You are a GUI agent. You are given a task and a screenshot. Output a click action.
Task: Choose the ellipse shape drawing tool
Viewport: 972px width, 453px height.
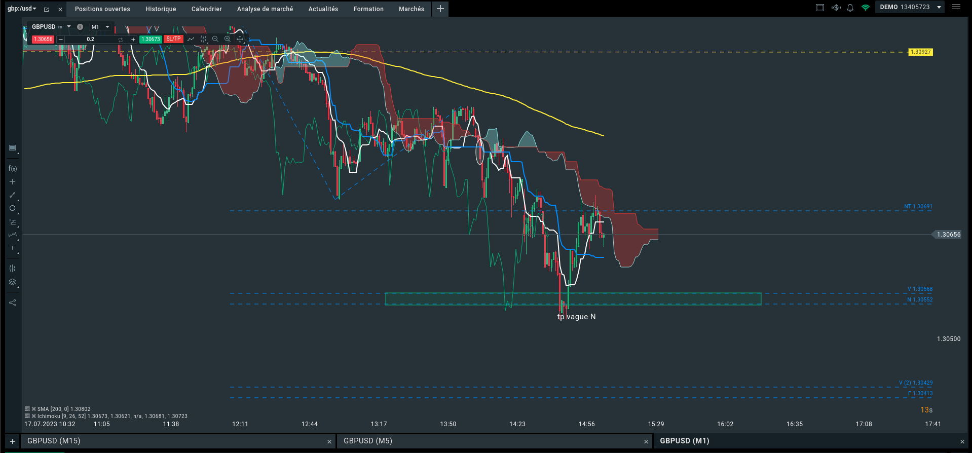[13, 208]
